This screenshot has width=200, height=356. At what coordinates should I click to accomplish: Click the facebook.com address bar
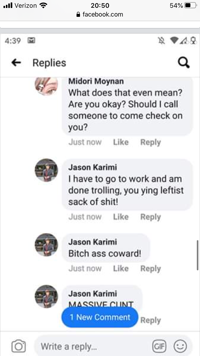(100, 14)
